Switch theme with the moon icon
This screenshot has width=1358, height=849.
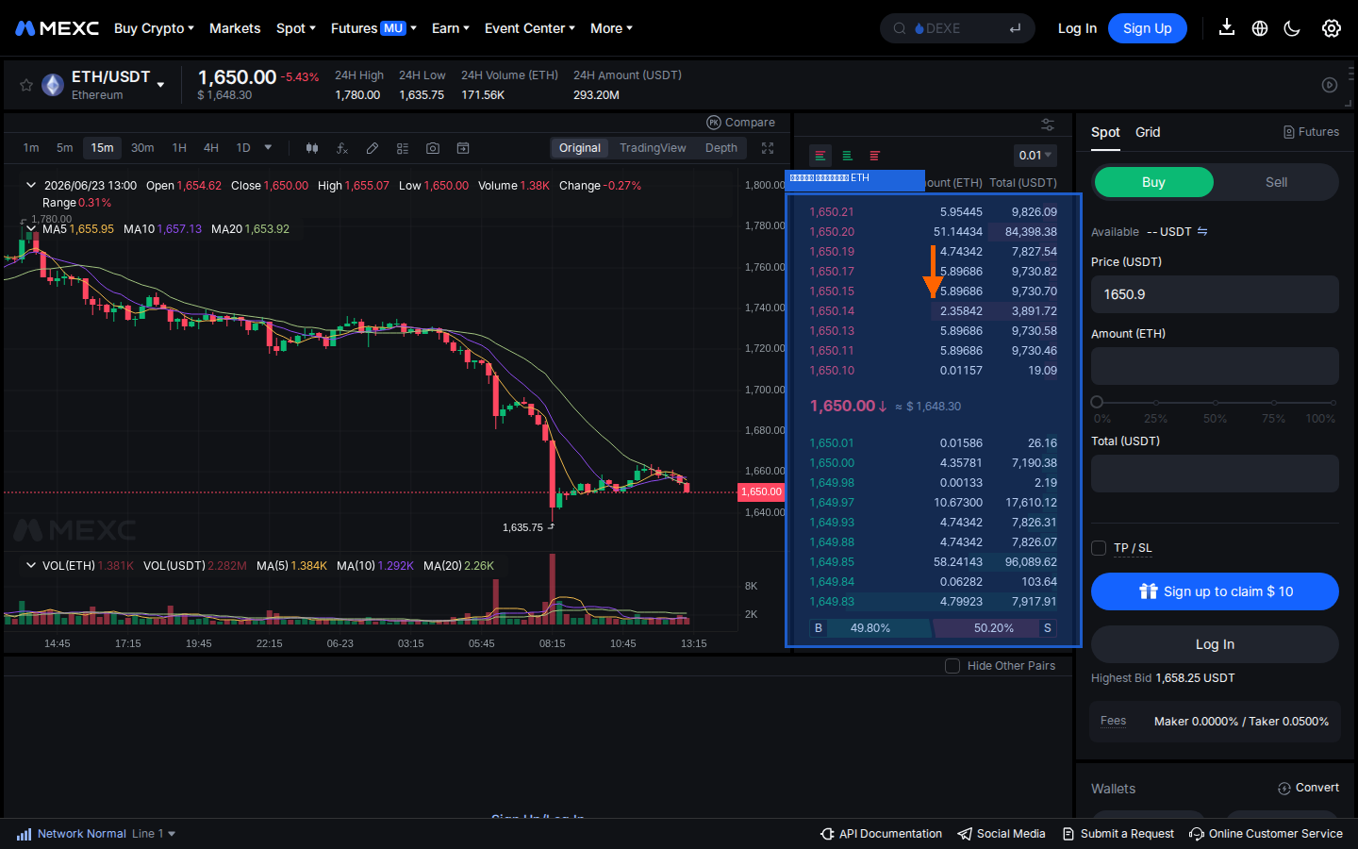click(1292, 28)
